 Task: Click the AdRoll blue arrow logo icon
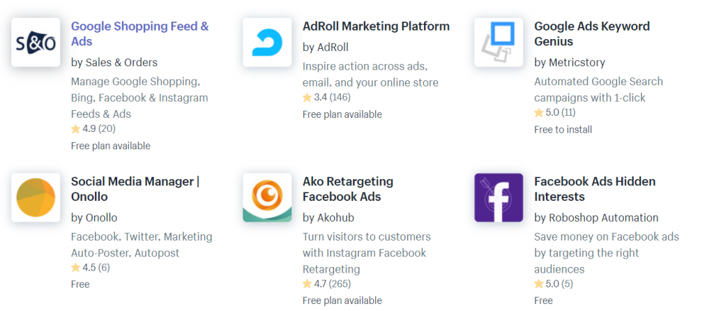[267, 43]
